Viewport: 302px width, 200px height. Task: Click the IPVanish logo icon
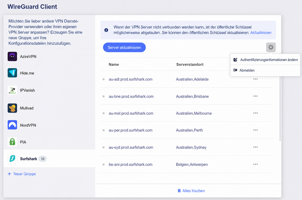point(12,90)
